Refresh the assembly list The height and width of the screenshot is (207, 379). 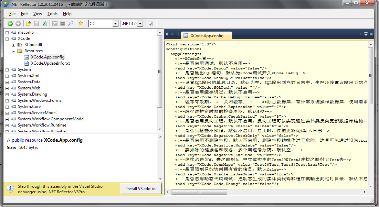(x=44, y=23)
